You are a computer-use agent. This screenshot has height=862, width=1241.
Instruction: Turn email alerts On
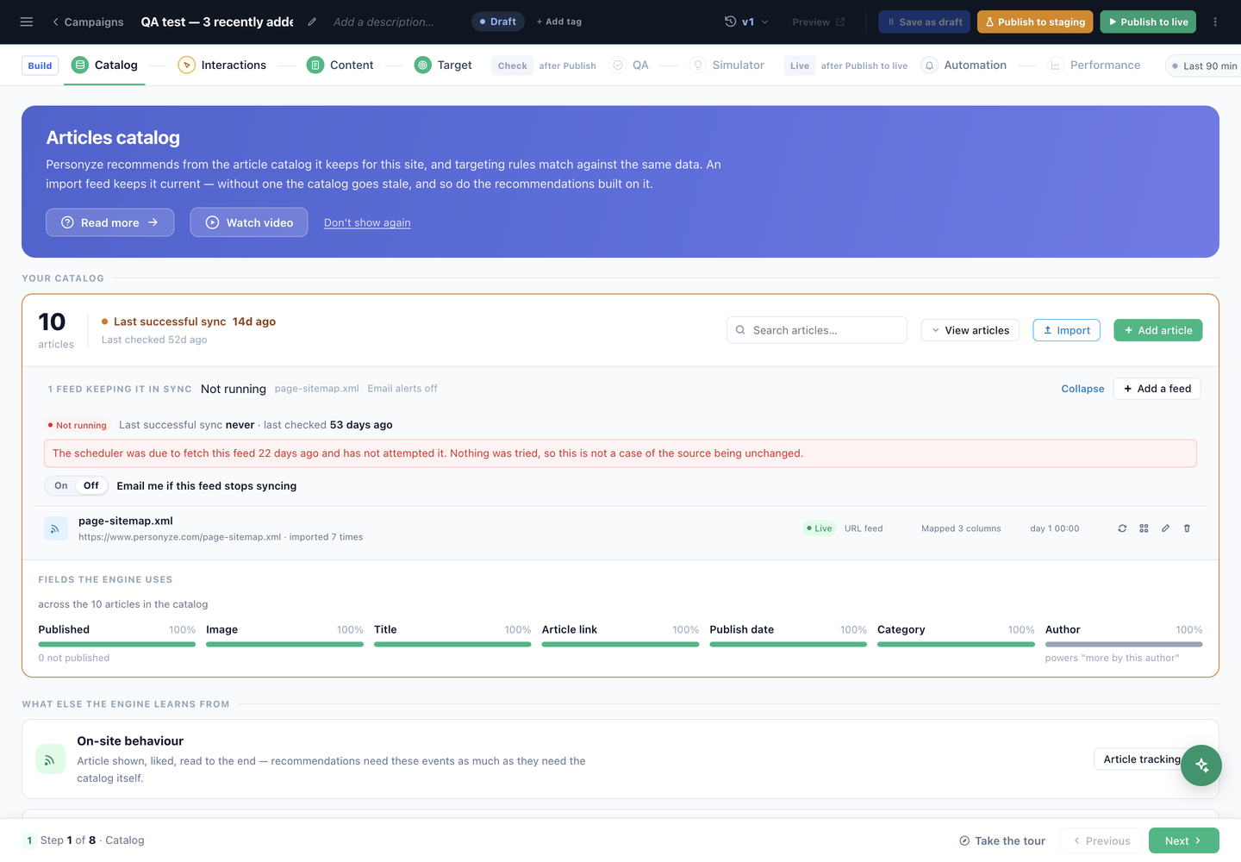[61, 486]
